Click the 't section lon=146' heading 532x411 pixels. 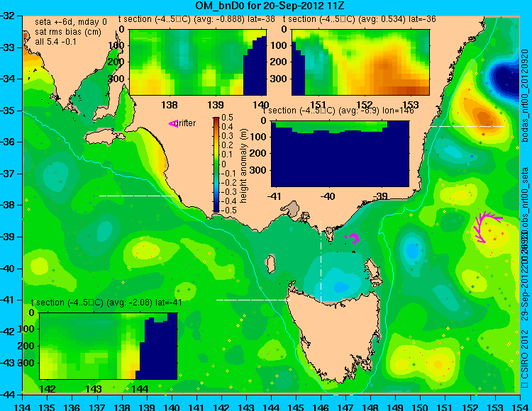tap(338, 111)
